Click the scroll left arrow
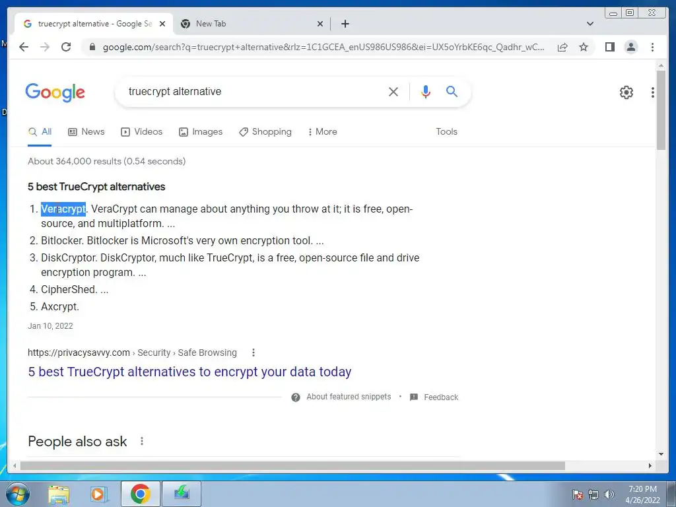676x507 pixels. pyautogui.click(x=15, y=465)
